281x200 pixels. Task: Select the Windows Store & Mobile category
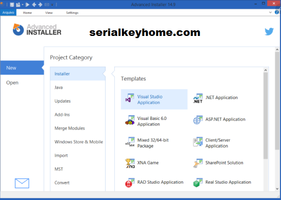coord(78,142)
